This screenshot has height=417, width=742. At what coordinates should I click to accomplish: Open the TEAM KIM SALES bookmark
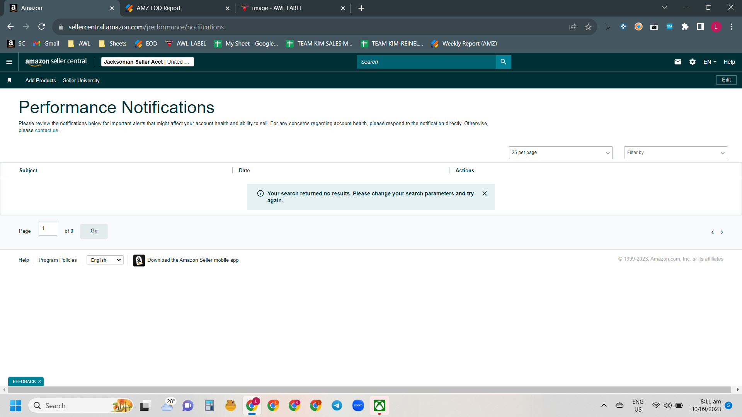point(319,44)
